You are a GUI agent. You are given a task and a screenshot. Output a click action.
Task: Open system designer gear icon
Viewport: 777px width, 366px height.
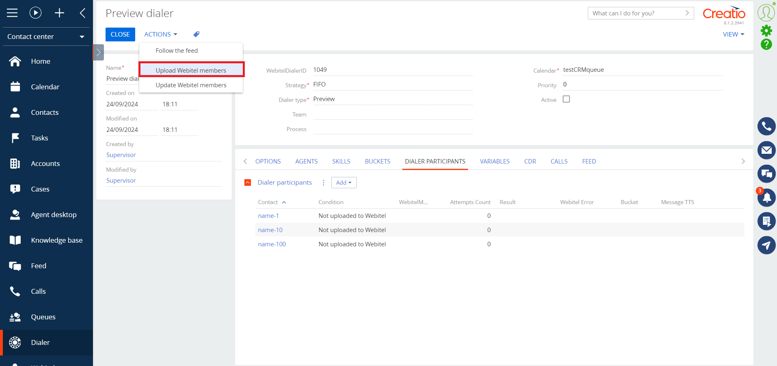[x=766, y=30]
